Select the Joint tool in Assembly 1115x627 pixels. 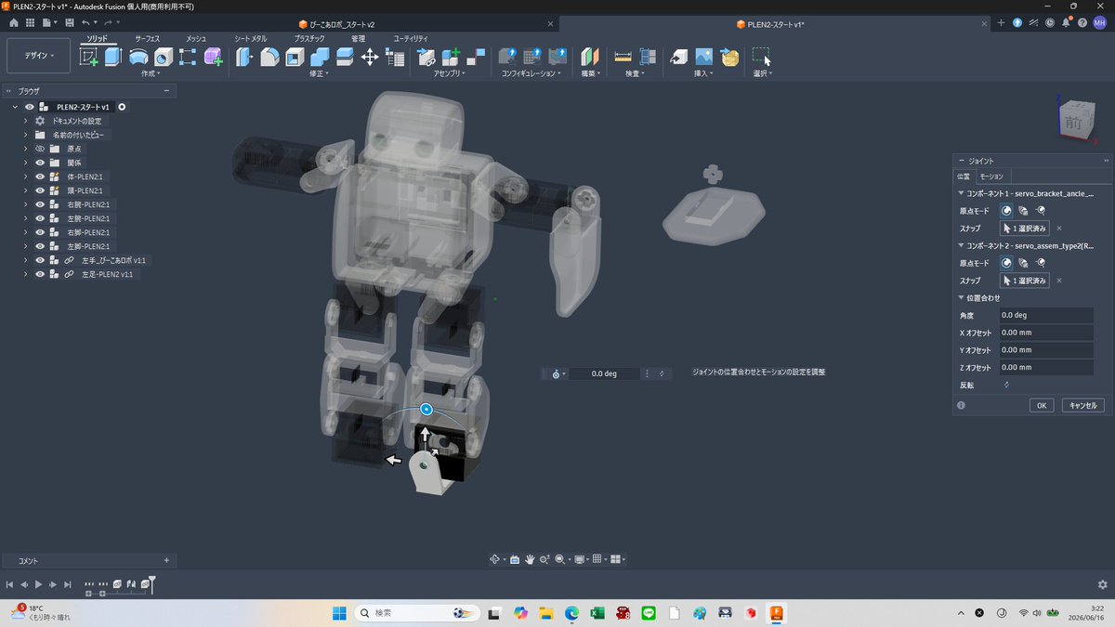tap(477, 57)
